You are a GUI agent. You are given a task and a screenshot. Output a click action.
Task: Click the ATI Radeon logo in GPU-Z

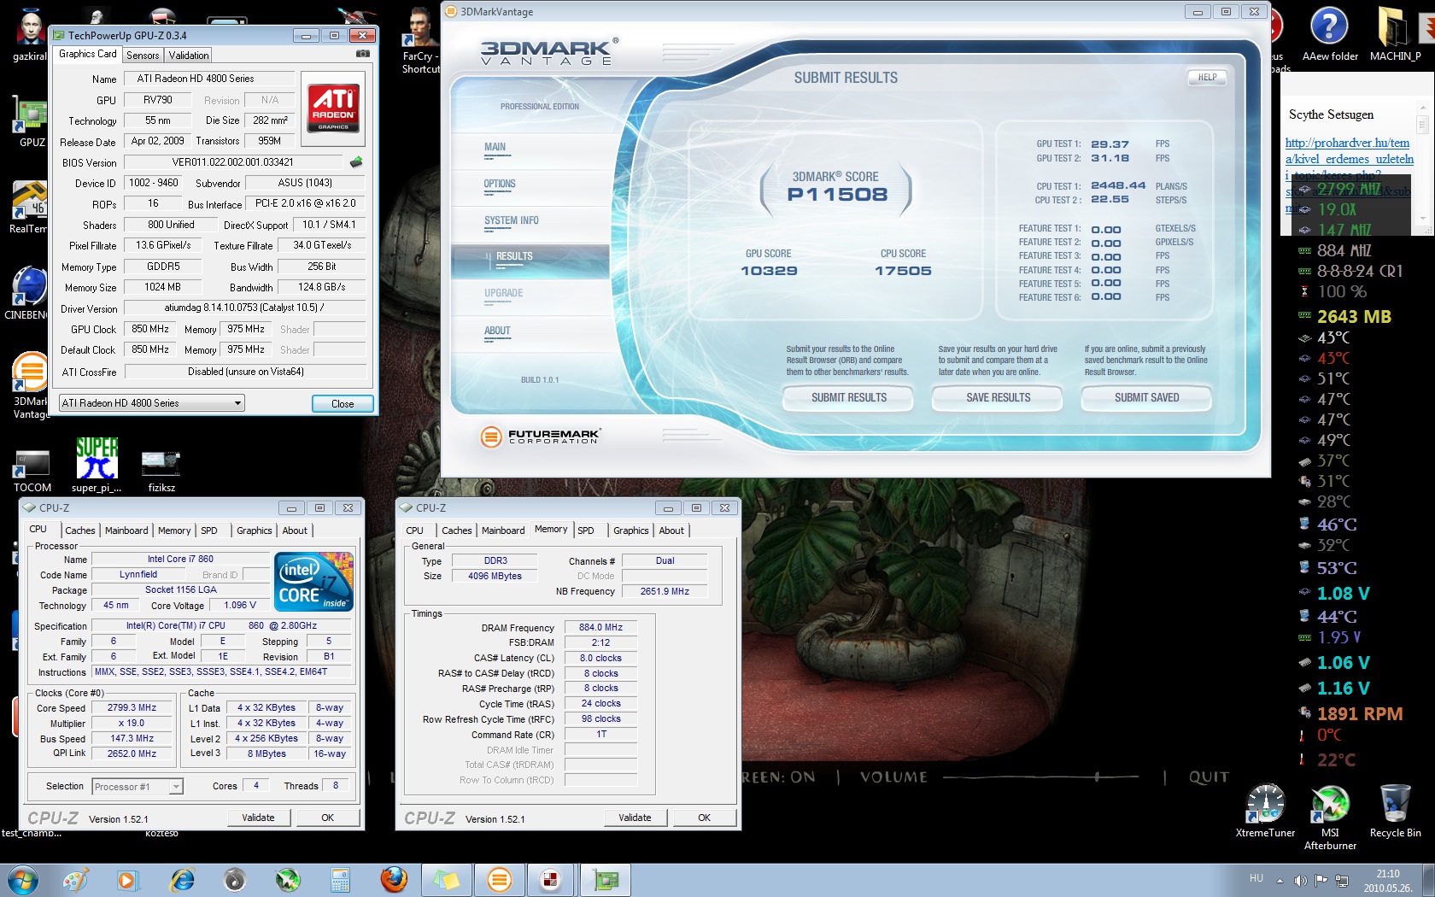click(333, 108)
